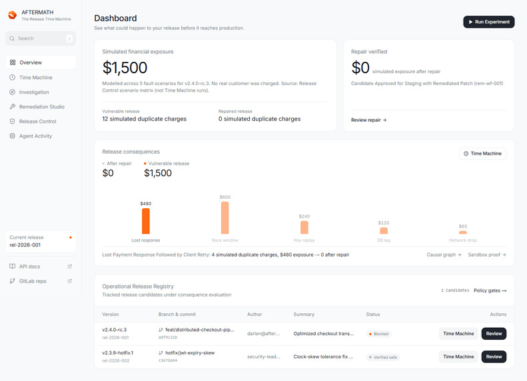Go to Investigation section
This screenshot has height=381, width=527.
pyautogui.click(x=41, y=92)
